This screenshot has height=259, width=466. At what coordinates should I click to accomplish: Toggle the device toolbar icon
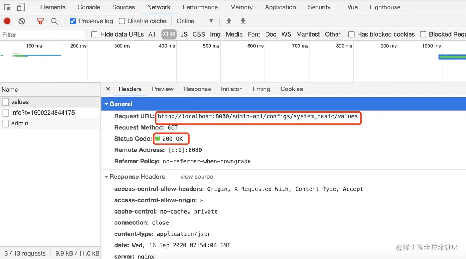21,7
